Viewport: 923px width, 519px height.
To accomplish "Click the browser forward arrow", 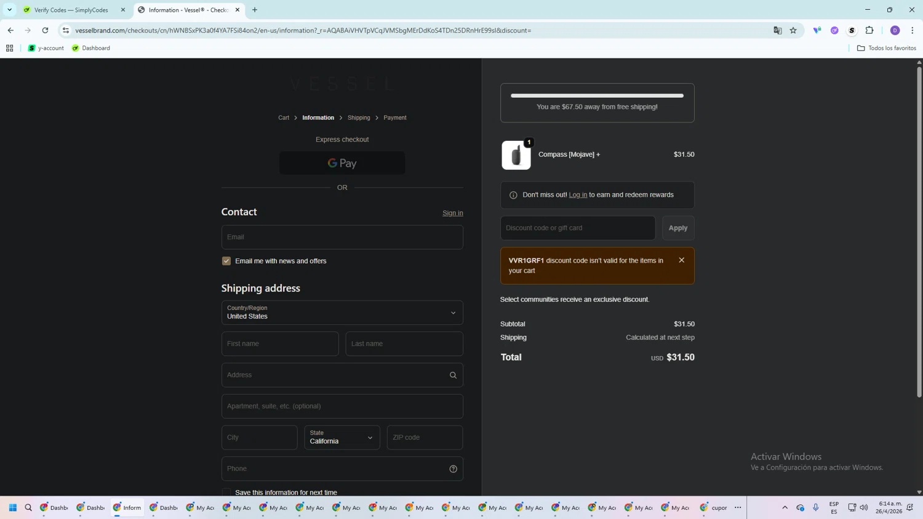I will pos(28,30).
